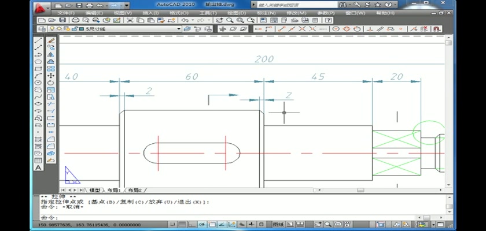This screenshot has width=486, height=231.
Task: Select the Line draw tool
Action: (38, 40)
